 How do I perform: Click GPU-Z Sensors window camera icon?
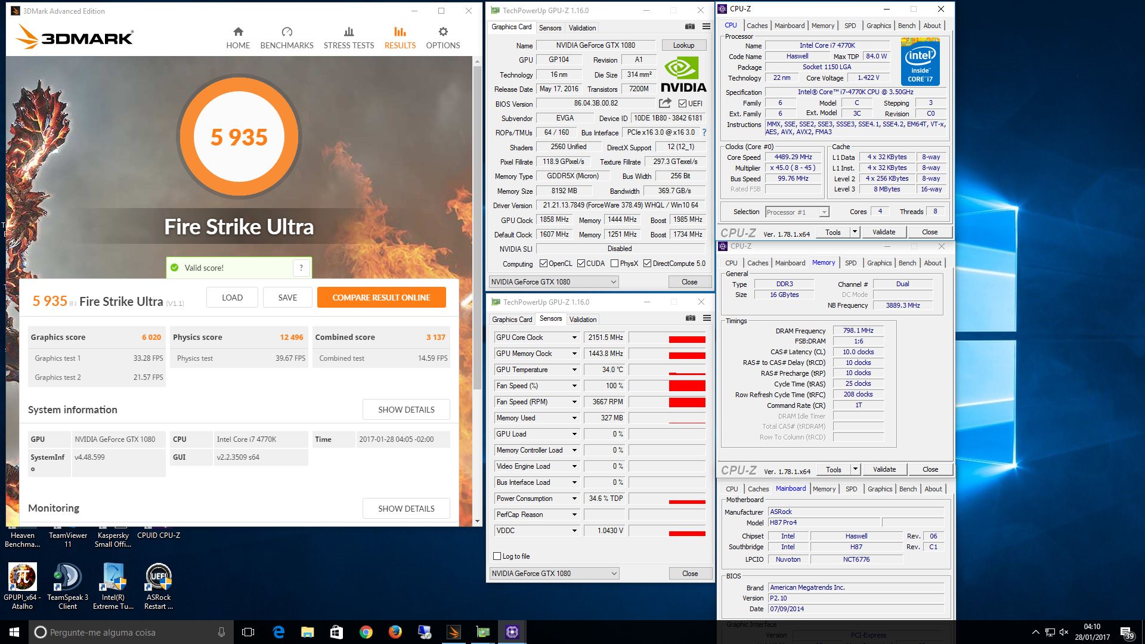tap(690, 318)
